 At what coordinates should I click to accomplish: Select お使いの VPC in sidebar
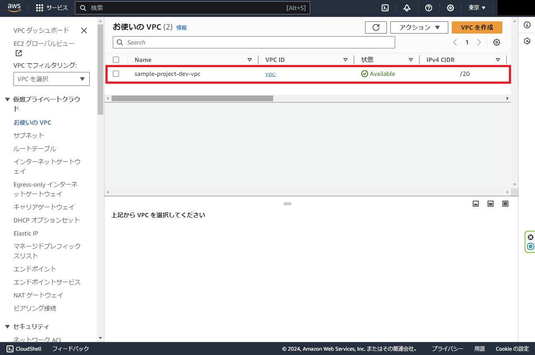click(32, 123)
